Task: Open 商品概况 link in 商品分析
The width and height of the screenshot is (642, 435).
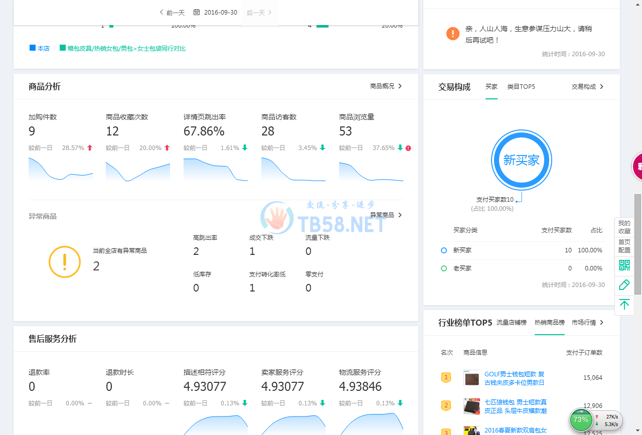Action: (386, 86)
